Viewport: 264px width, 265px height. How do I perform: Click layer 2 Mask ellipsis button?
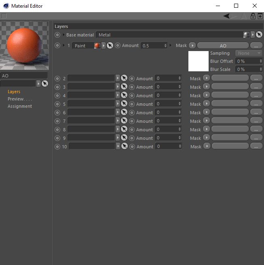coord(256,78)
